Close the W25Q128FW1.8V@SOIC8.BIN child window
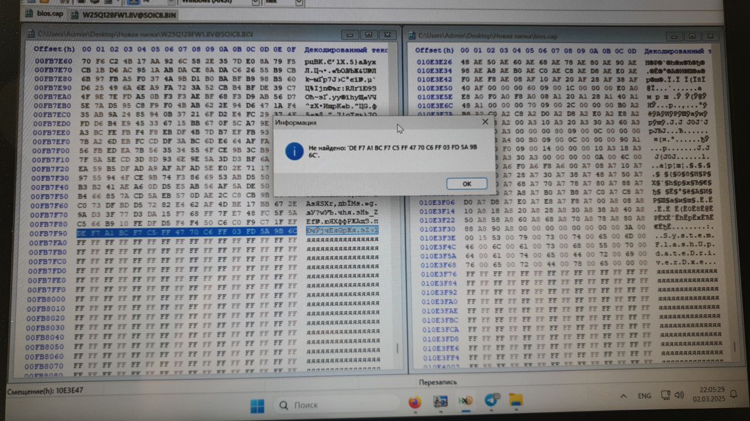This screenshot has width=750, height=421. pyautogui.click(x=387, y=34)
